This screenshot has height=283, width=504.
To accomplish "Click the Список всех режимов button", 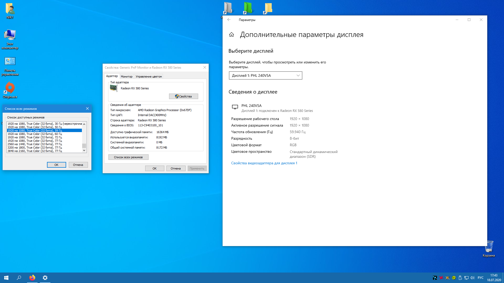I will pyautogui.click(x=128, y=157).
